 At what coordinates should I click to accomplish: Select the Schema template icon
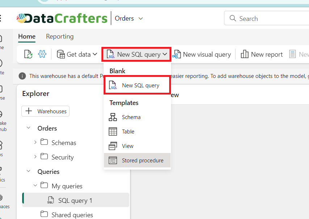(113, 117)
